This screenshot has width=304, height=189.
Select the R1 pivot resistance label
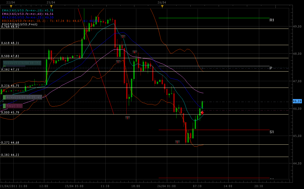[272, 20]
